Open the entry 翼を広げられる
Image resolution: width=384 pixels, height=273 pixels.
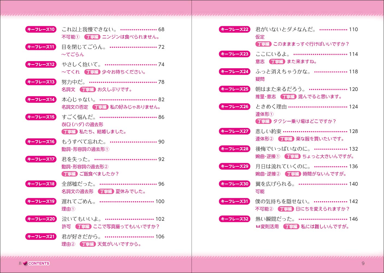(x=275, y=184)
